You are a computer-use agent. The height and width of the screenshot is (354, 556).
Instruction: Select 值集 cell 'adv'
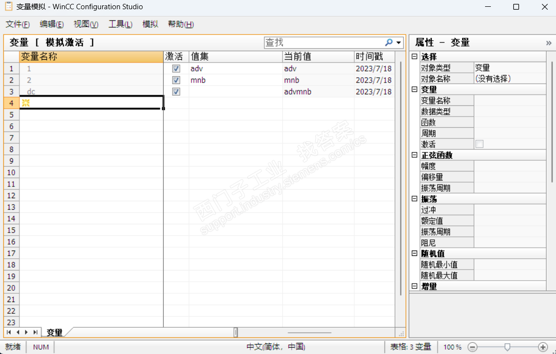tap(236, 68)
